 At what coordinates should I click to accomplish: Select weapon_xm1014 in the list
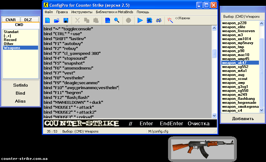[240, 39]
